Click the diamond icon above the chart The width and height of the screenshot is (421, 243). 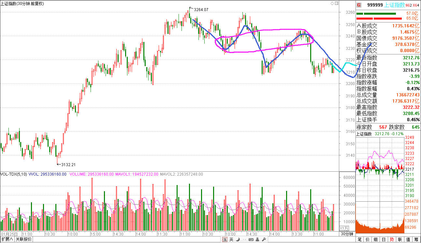pos(332,3)
